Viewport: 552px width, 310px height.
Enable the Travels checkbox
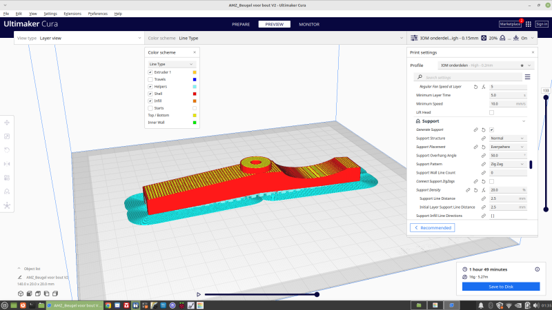click(x=150, y=79)
